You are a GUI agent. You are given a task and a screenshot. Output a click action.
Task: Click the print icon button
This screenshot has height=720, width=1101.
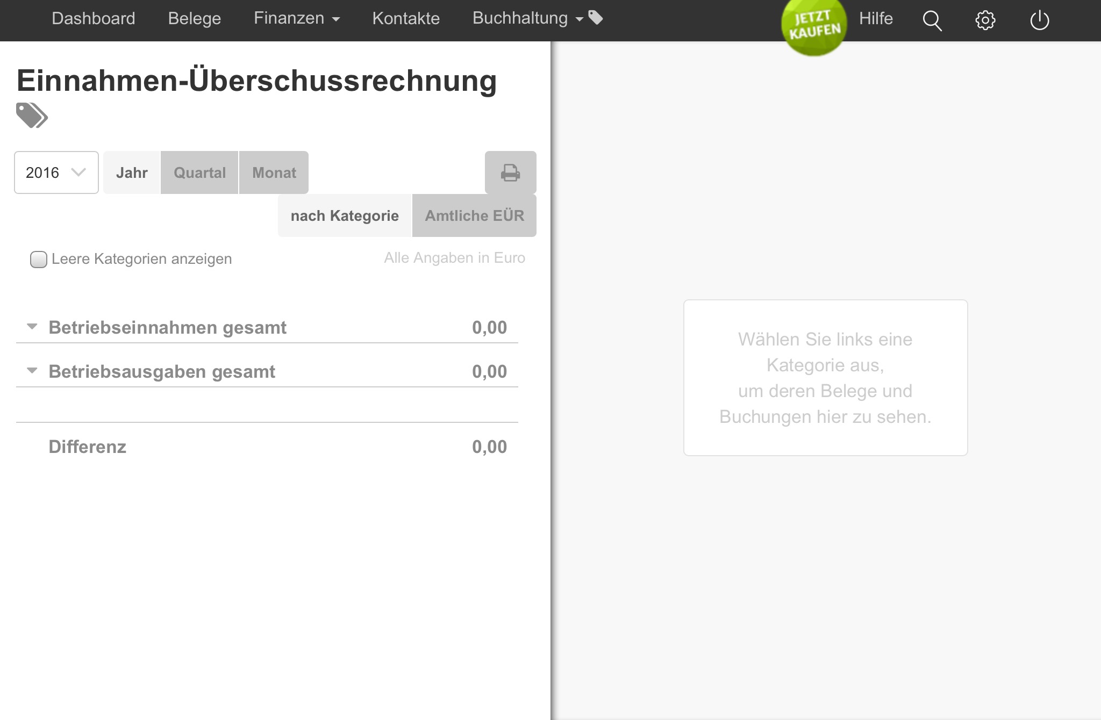tap(510, 172)
